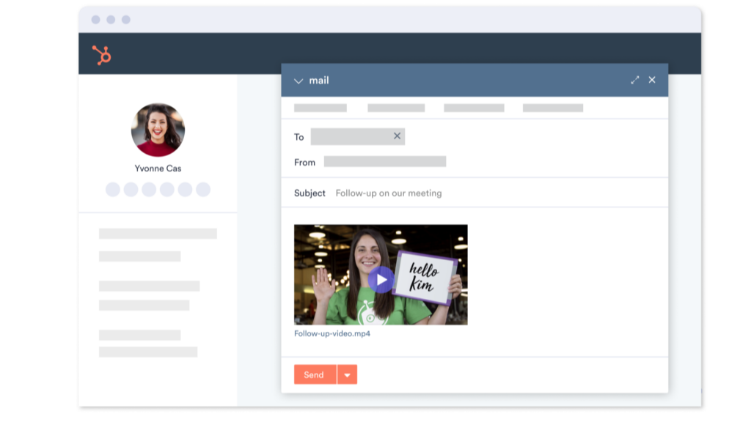Click the third circular action icon below the profile

coord(148,189)
